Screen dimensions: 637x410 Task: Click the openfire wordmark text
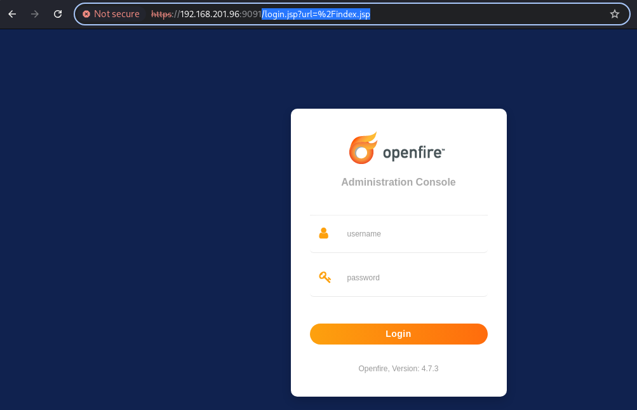click(x=413, y=153)
